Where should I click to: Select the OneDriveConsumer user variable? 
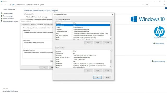click(83, 31)
